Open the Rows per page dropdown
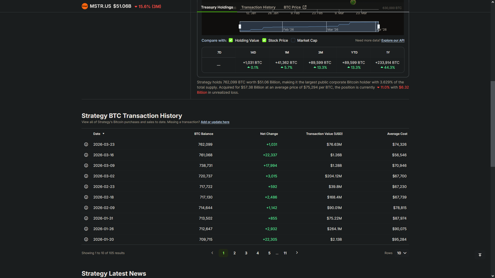Screen dimensions: 495x278 point(402,253)
